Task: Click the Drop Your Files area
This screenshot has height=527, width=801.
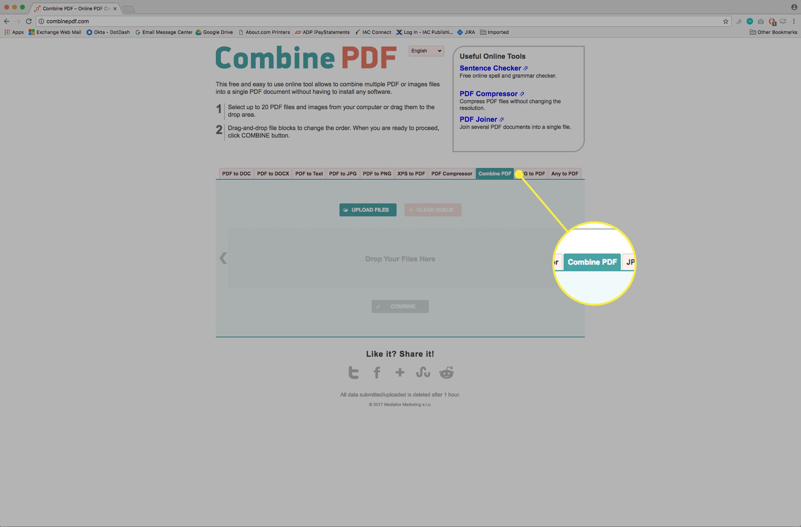Action: point(400,259)
